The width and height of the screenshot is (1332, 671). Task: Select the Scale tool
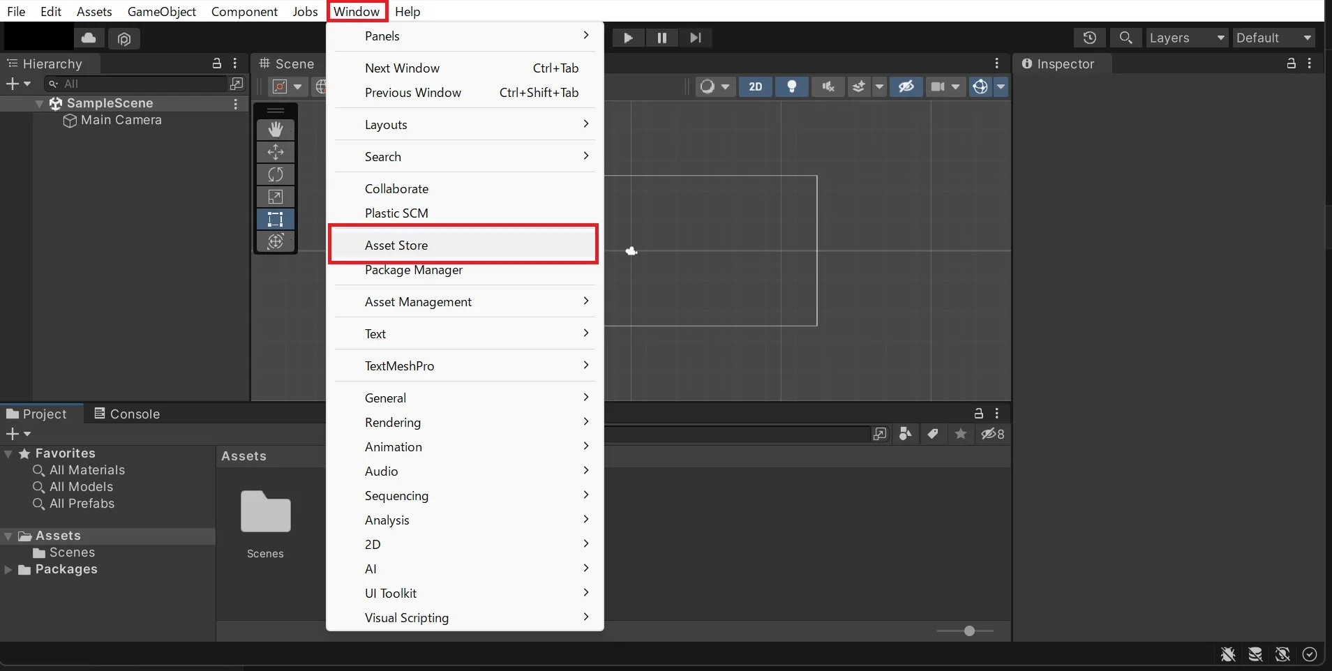tap(276, 197)
